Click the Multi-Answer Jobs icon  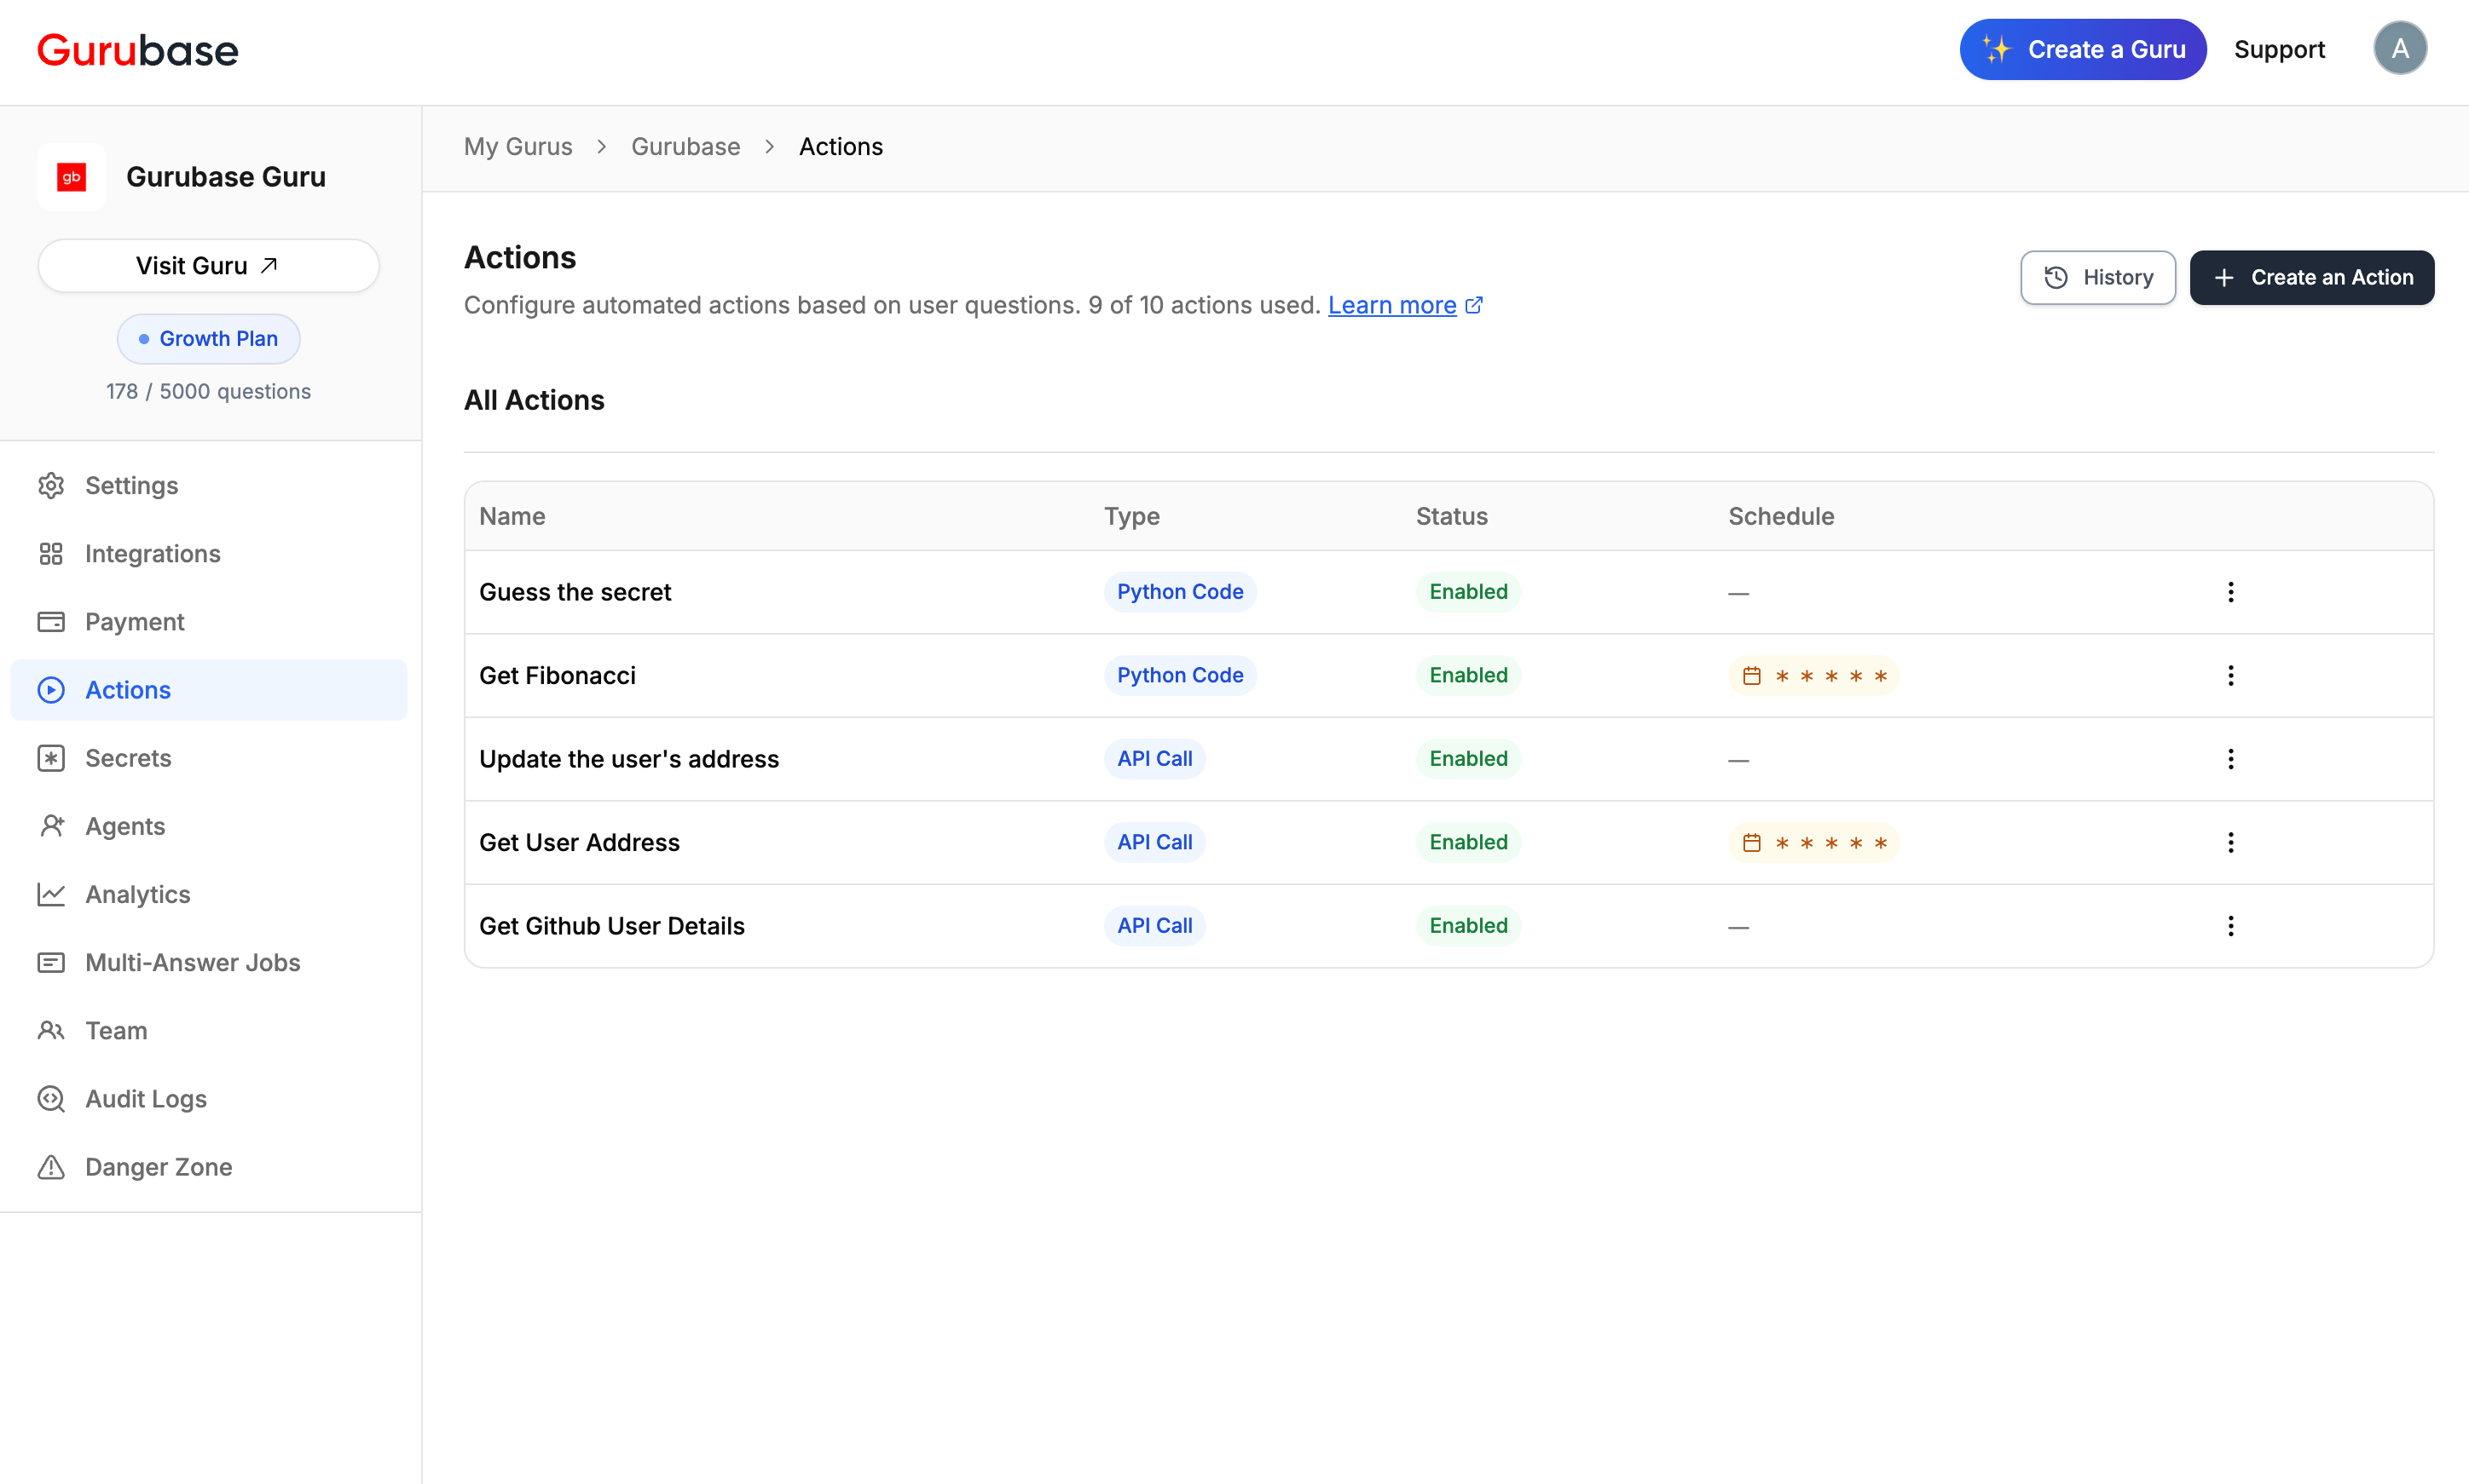click(51, 962)
